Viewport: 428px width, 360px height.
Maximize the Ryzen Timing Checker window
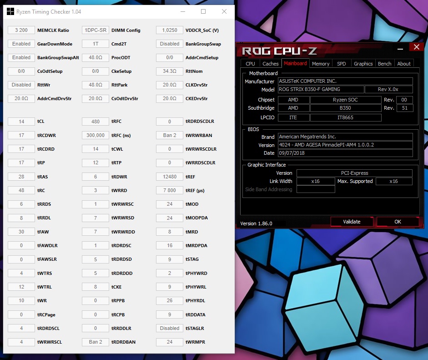203,11
